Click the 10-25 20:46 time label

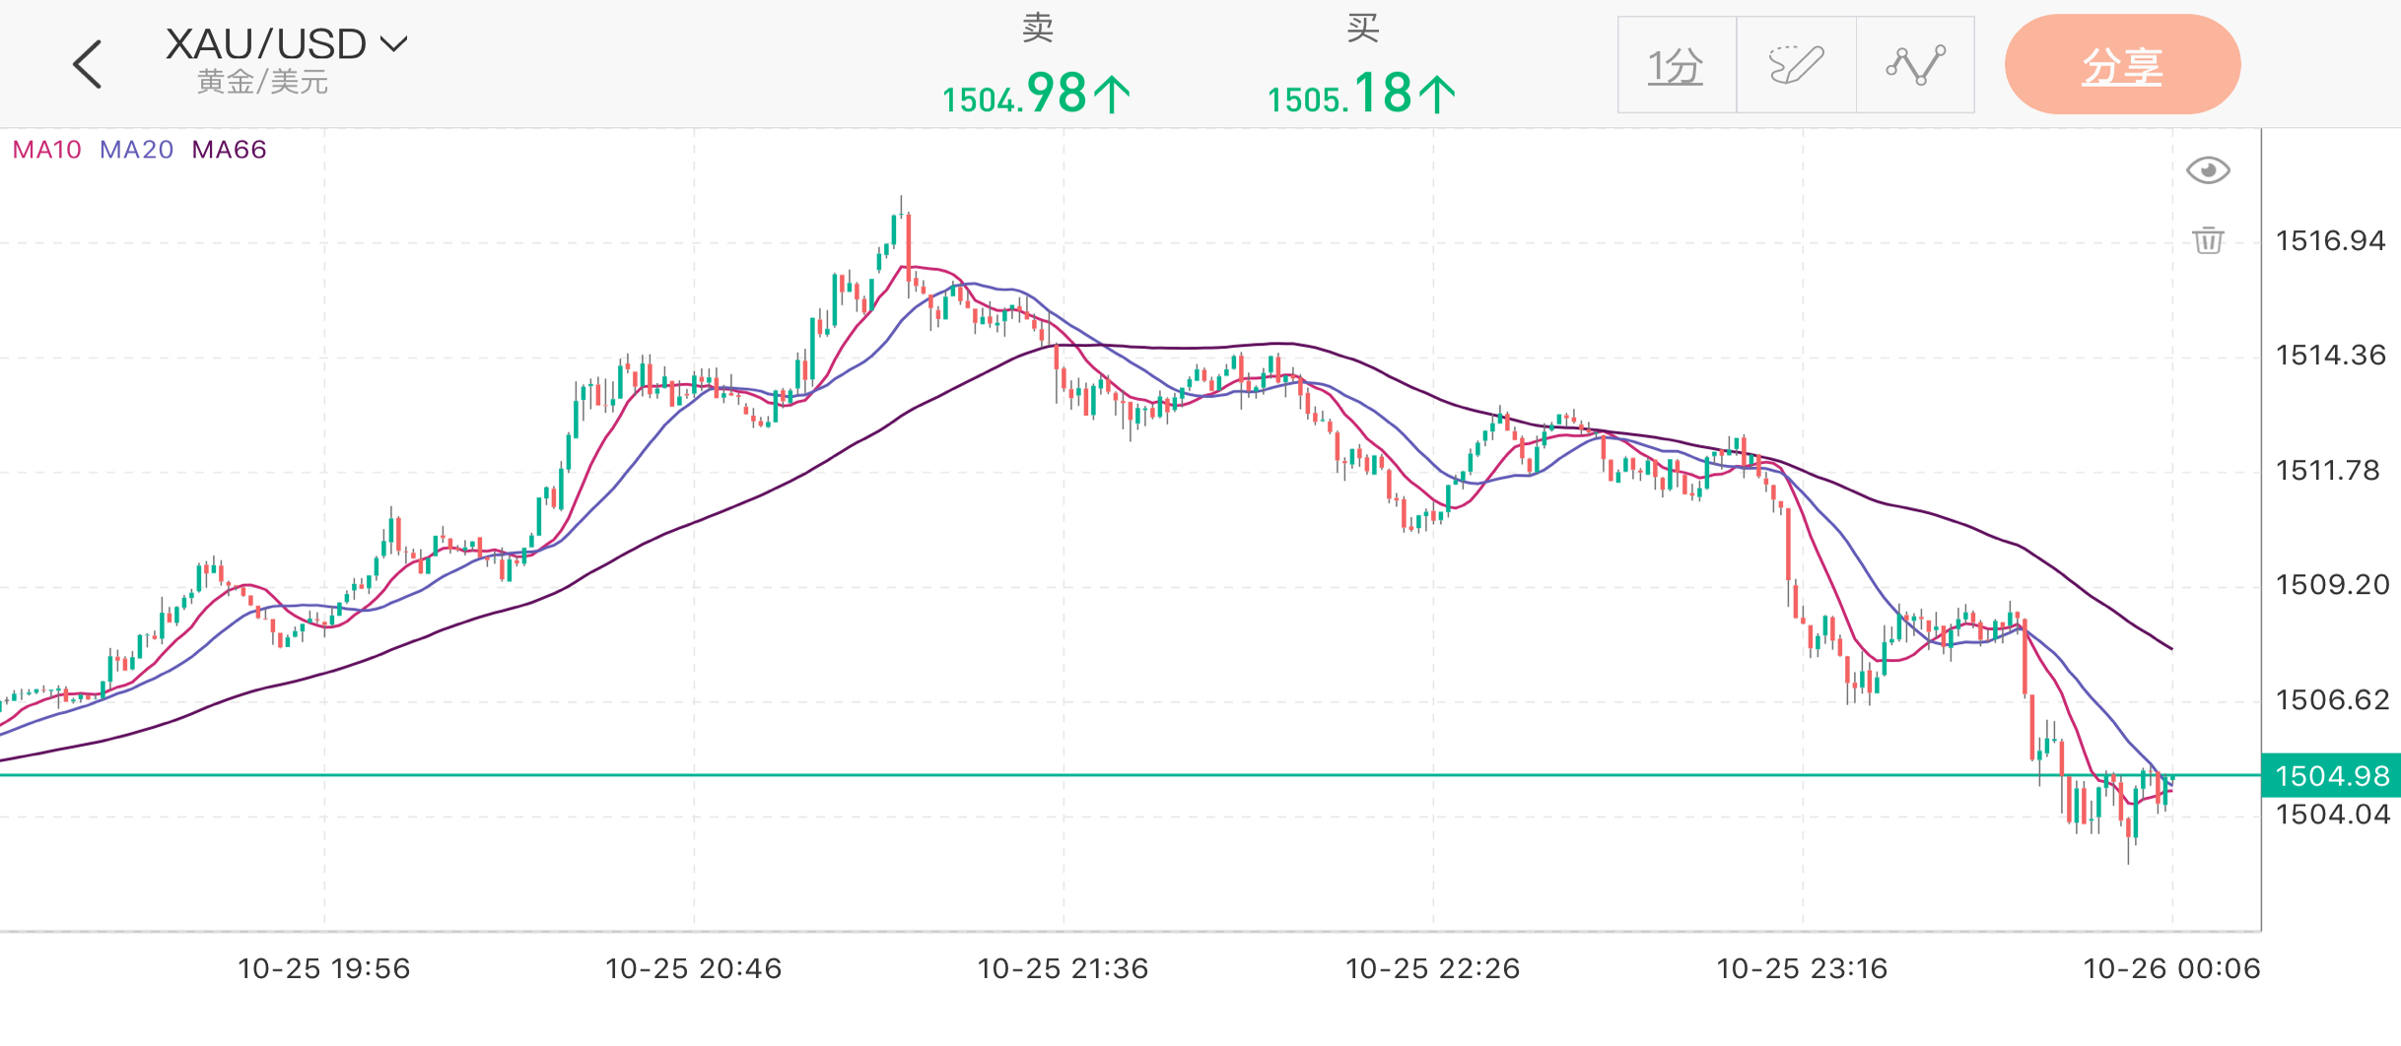pos(694,969)
